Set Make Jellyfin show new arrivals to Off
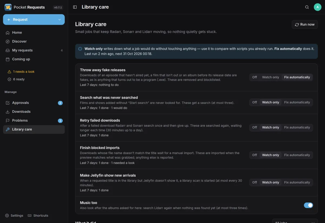This screenshot has height=223, width=325. coord(255,182)
